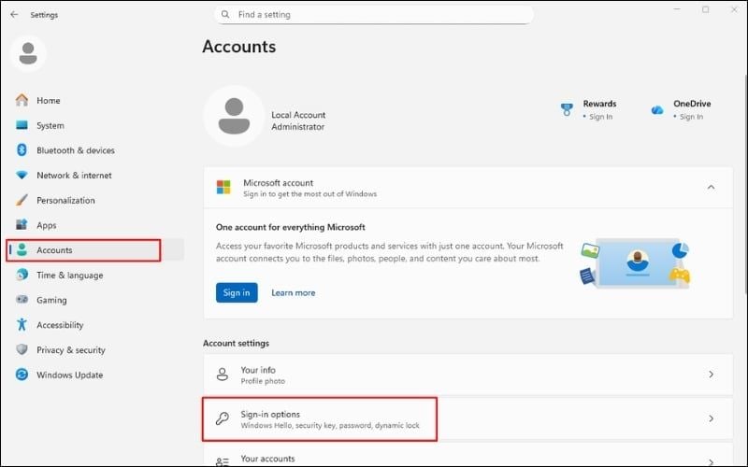Click the Learn more link

pyautogui.click(x=294, y=292)
